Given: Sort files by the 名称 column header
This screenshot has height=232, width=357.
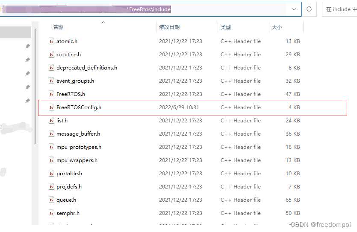Looking at the screenshot, I should [58, 27].
